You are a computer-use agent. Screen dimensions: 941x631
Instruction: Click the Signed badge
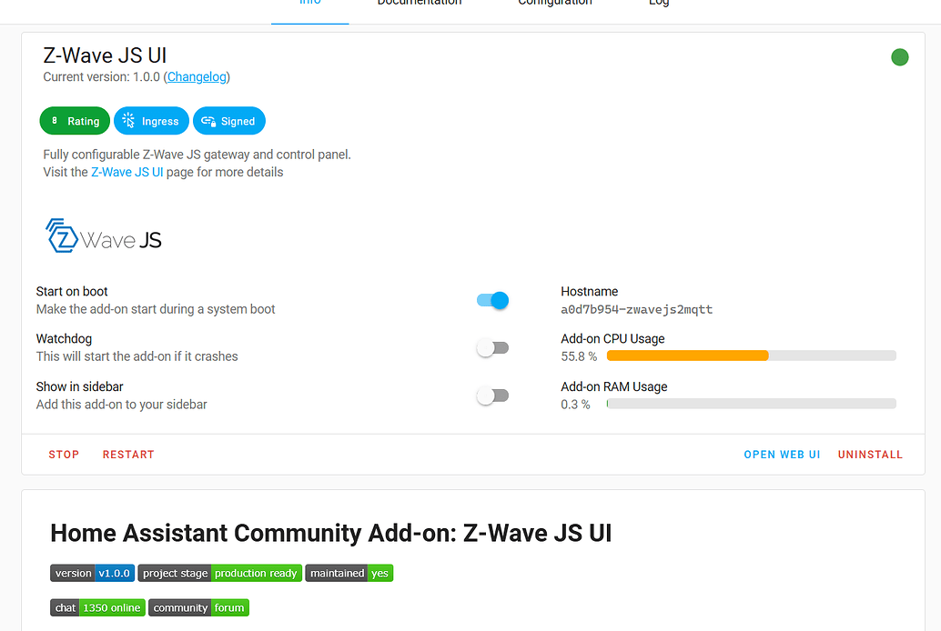coord(228,121)
